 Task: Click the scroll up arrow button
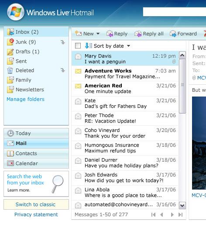click(x=182, y=55)
